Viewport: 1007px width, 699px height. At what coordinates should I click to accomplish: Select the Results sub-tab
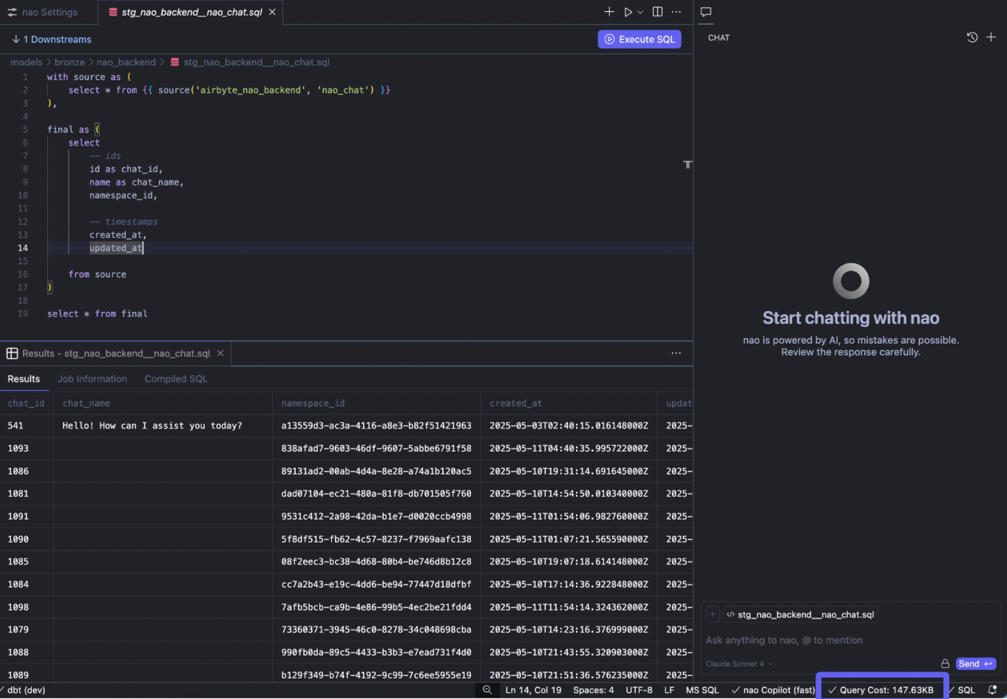[24, 379]
